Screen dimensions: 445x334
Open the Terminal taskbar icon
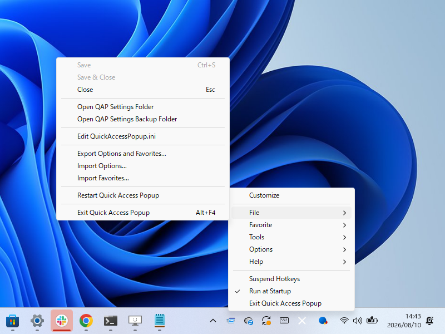coord(111,321)
